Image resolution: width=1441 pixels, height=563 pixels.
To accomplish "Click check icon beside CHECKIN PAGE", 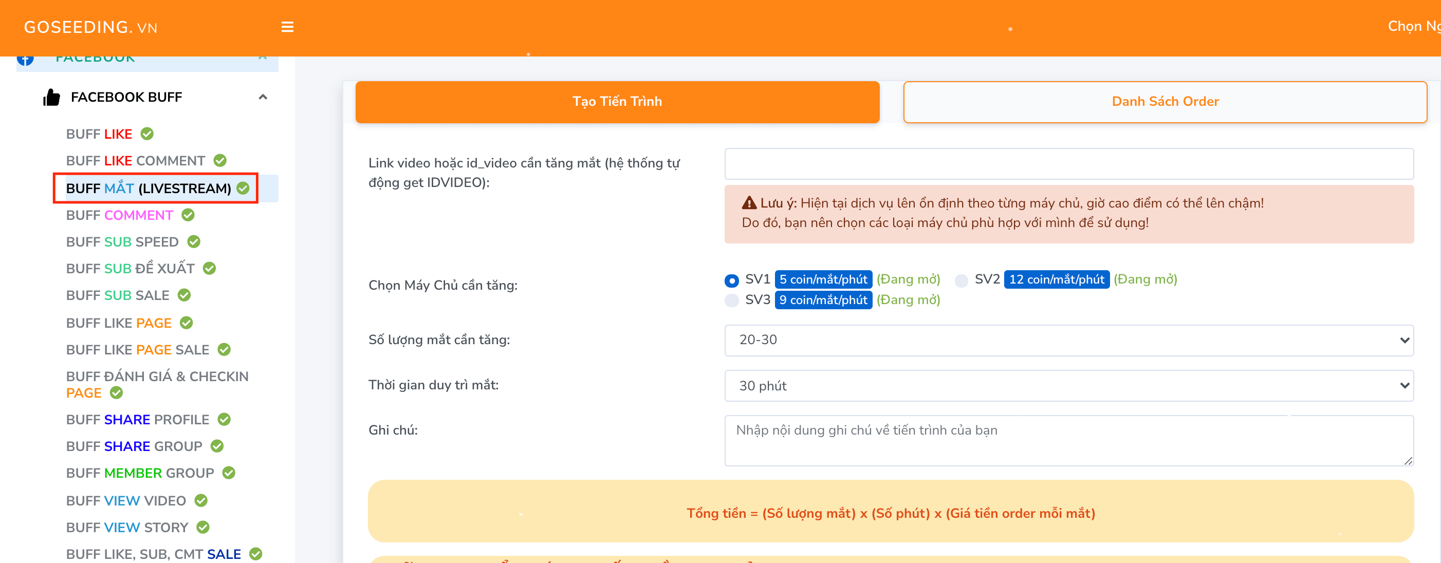I will coord(116,392).
